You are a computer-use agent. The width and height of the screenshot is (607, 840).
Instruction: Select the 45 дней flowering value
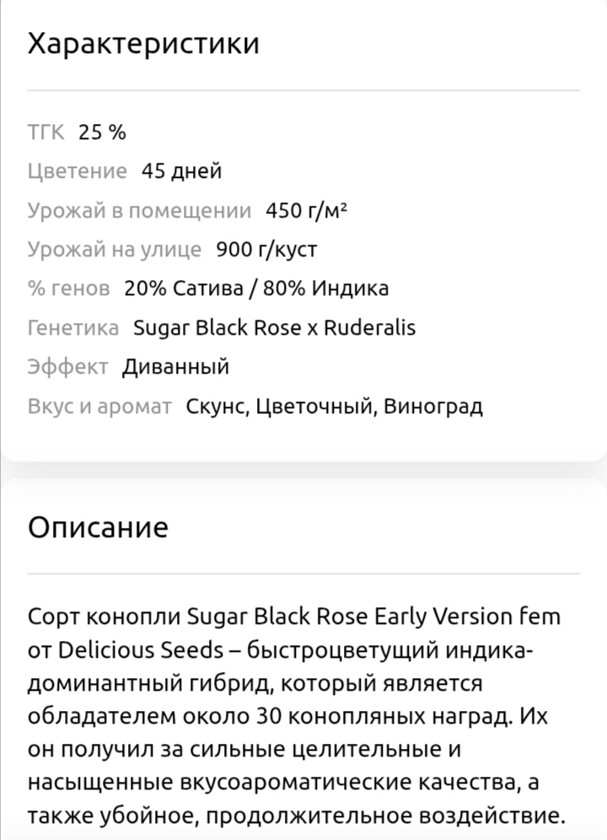[181, 171]
